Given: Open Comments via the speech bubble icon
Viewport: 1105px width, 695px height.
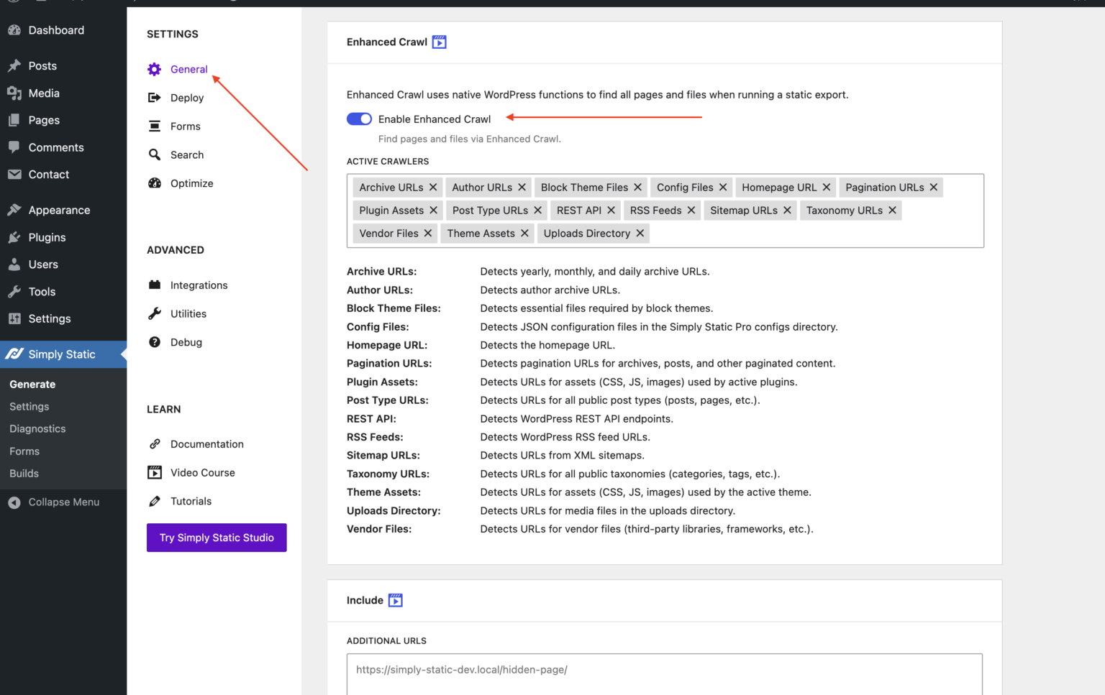Looking at the screenshot, I should tap(14, 147).
